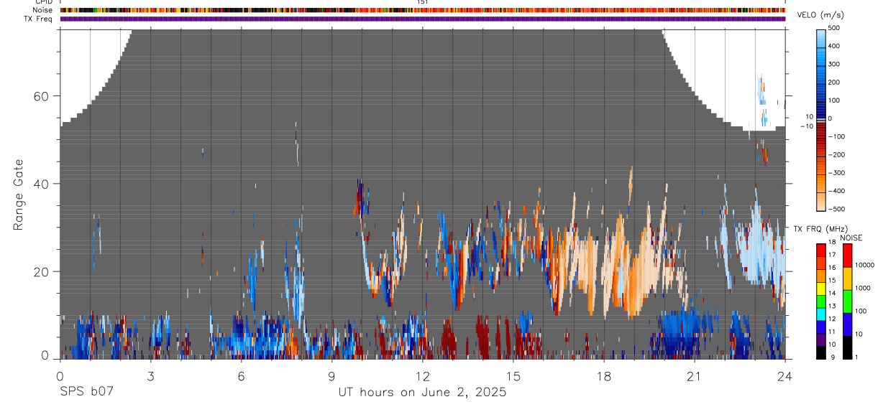883x407 pixels.
Task: Click the 15 tick on UT hours axis
Action: tap(513, 375)
